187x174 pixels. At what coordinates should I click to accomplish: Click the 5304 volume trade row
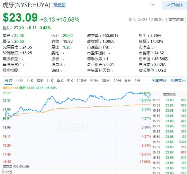pyautogui.click(x=169, y=142)
